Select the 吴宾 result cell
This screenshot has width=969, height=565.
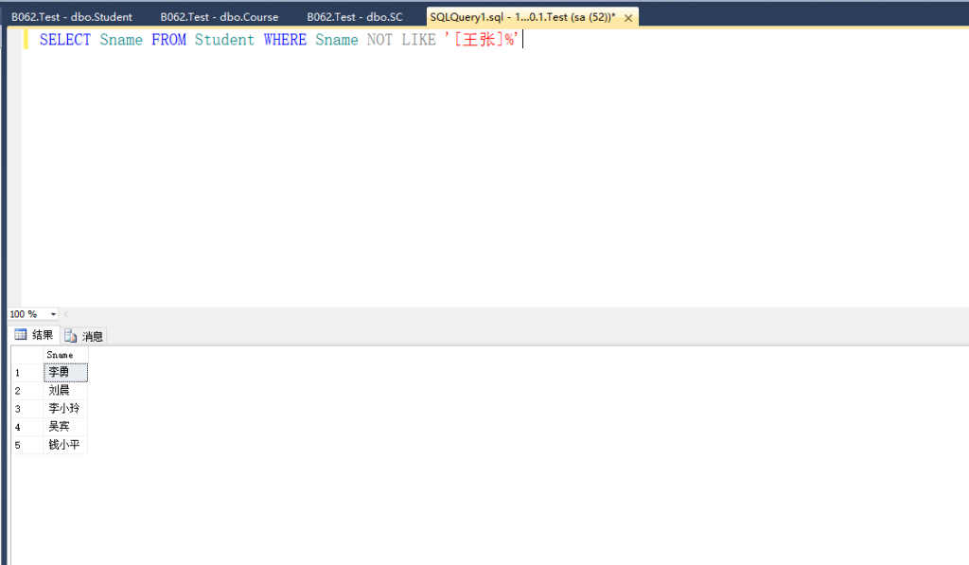[x=65, y=426]
